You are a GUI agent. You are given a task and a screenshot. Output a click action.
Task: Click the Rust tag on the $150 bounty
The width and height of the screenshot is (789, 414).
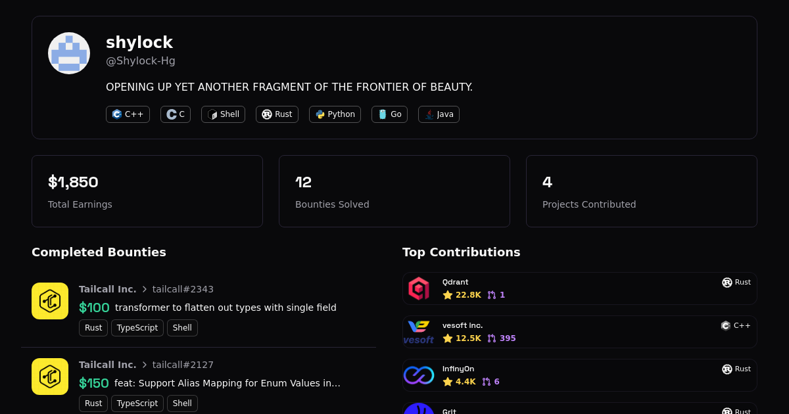(93, 403)
